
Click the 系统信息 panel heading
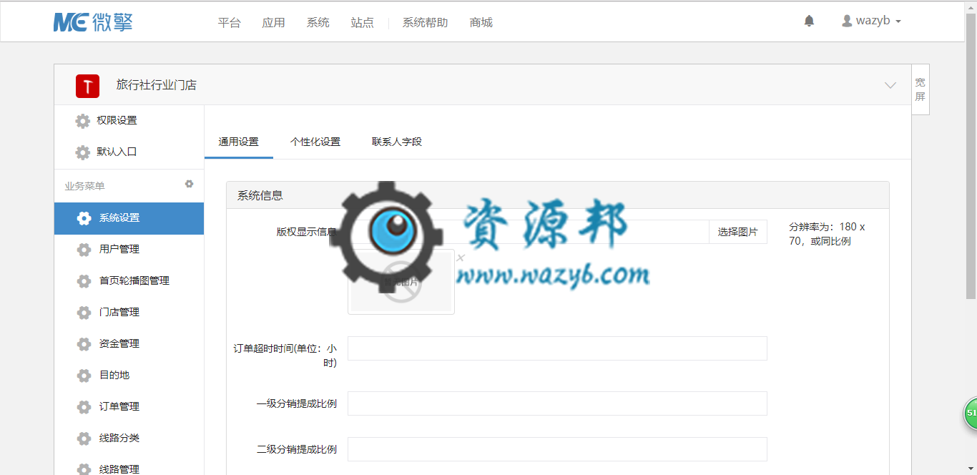260,195
